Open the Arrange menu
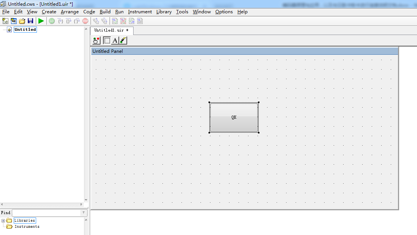The width and height of the screenshot is (417, 235). click(70, 12)
